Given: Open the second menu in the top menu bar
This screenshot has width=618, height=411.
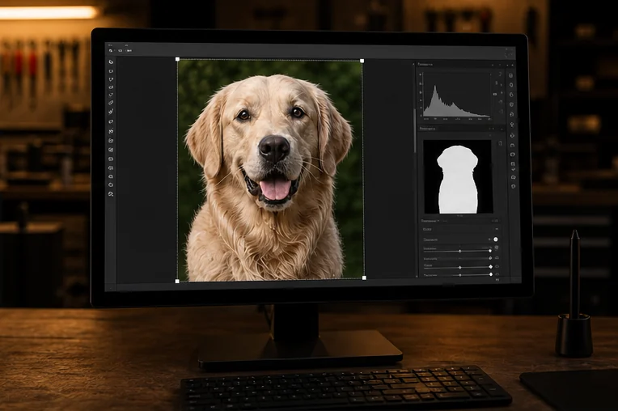Looking at the screenshot, I should tap(127, 45).
